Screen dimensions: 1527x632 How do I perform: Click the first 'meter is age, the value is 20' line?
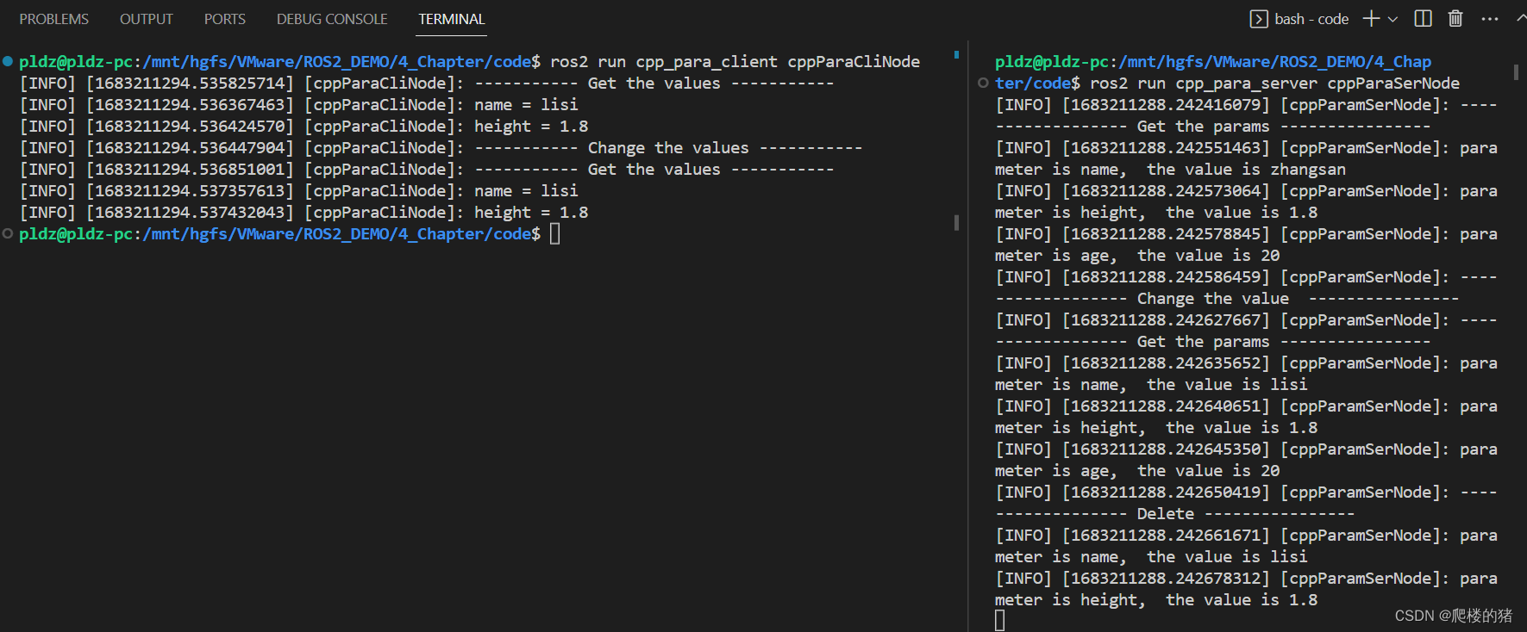1137,255
